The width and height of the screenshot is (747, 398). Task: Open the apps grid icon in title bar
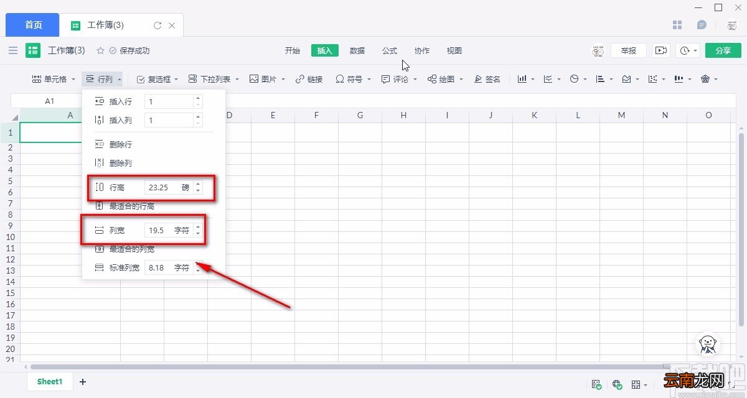(678, 25)
